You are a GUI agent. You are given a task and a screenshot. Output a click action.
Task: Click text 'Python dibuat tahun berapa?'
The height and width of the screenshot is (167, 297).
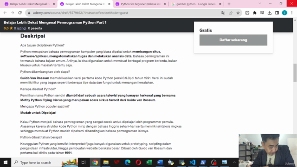coord(41,137)
